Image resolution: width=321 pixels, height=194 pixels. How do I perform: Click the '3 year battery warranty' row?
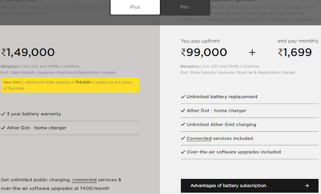click(x=70, y=114)
